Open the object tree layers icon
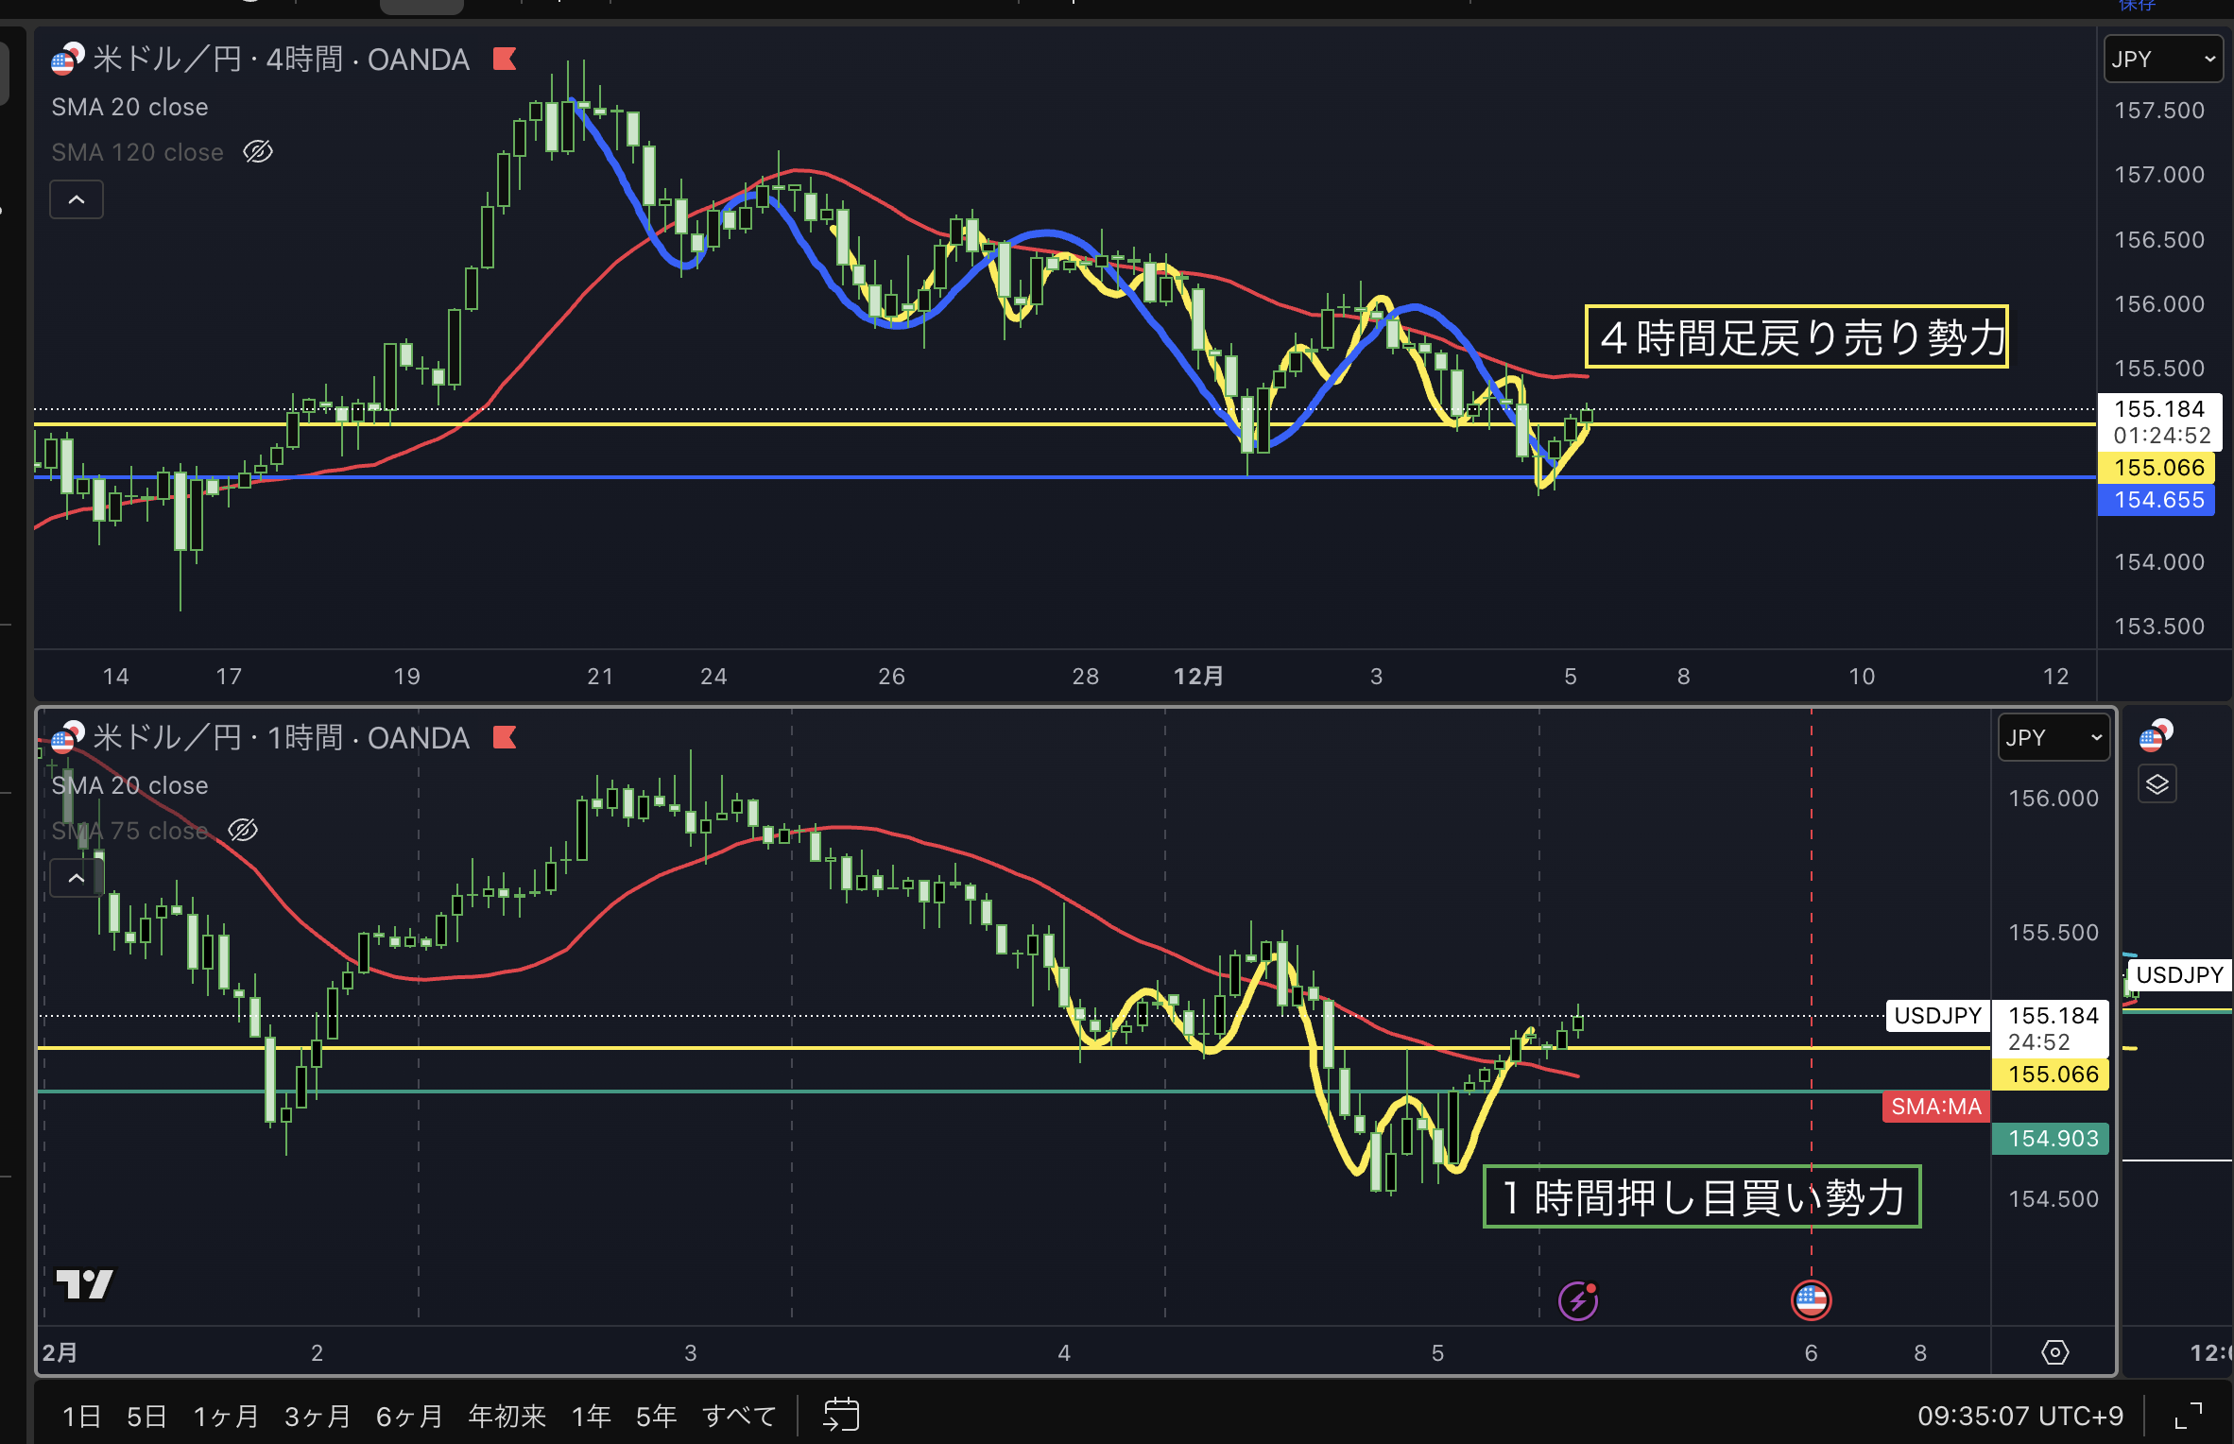Viewport: 2234px width, 1444px height. (2157, 784)
